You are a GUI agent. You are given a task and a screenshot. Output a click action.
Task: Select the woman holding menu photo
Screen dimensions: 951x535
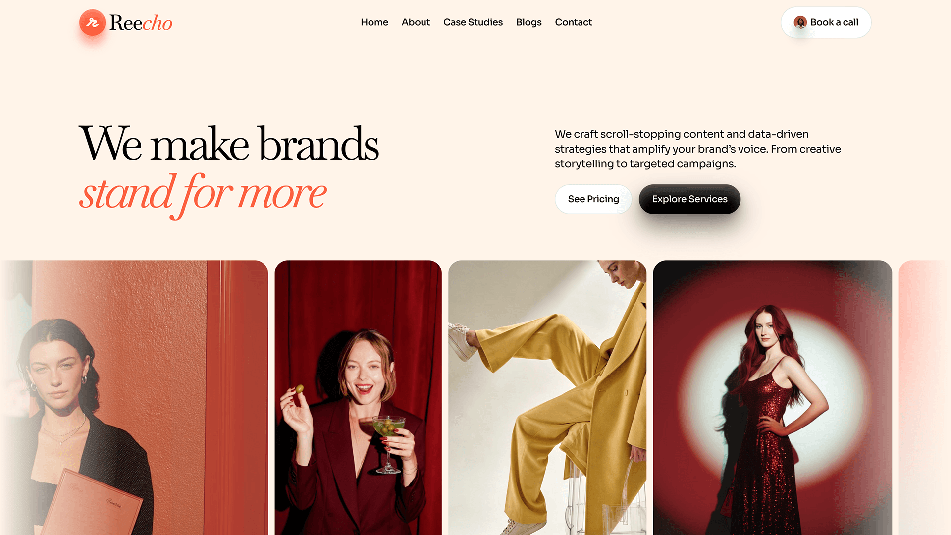(134, 397)
